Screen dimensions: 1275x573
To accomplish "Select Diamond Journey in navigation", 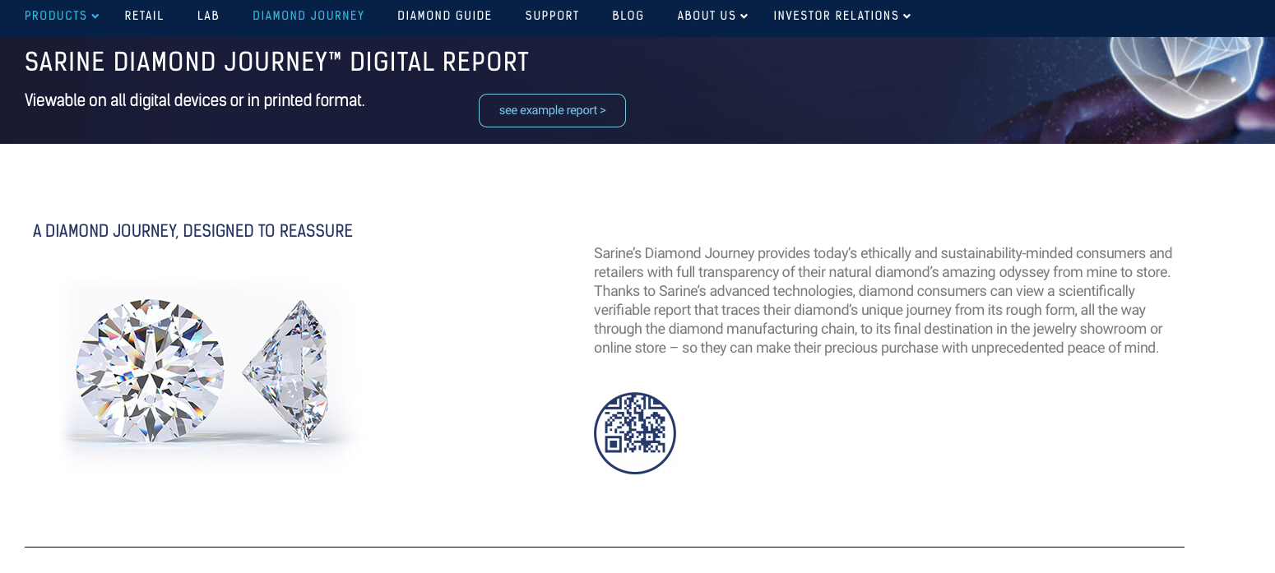I will 308,16.
